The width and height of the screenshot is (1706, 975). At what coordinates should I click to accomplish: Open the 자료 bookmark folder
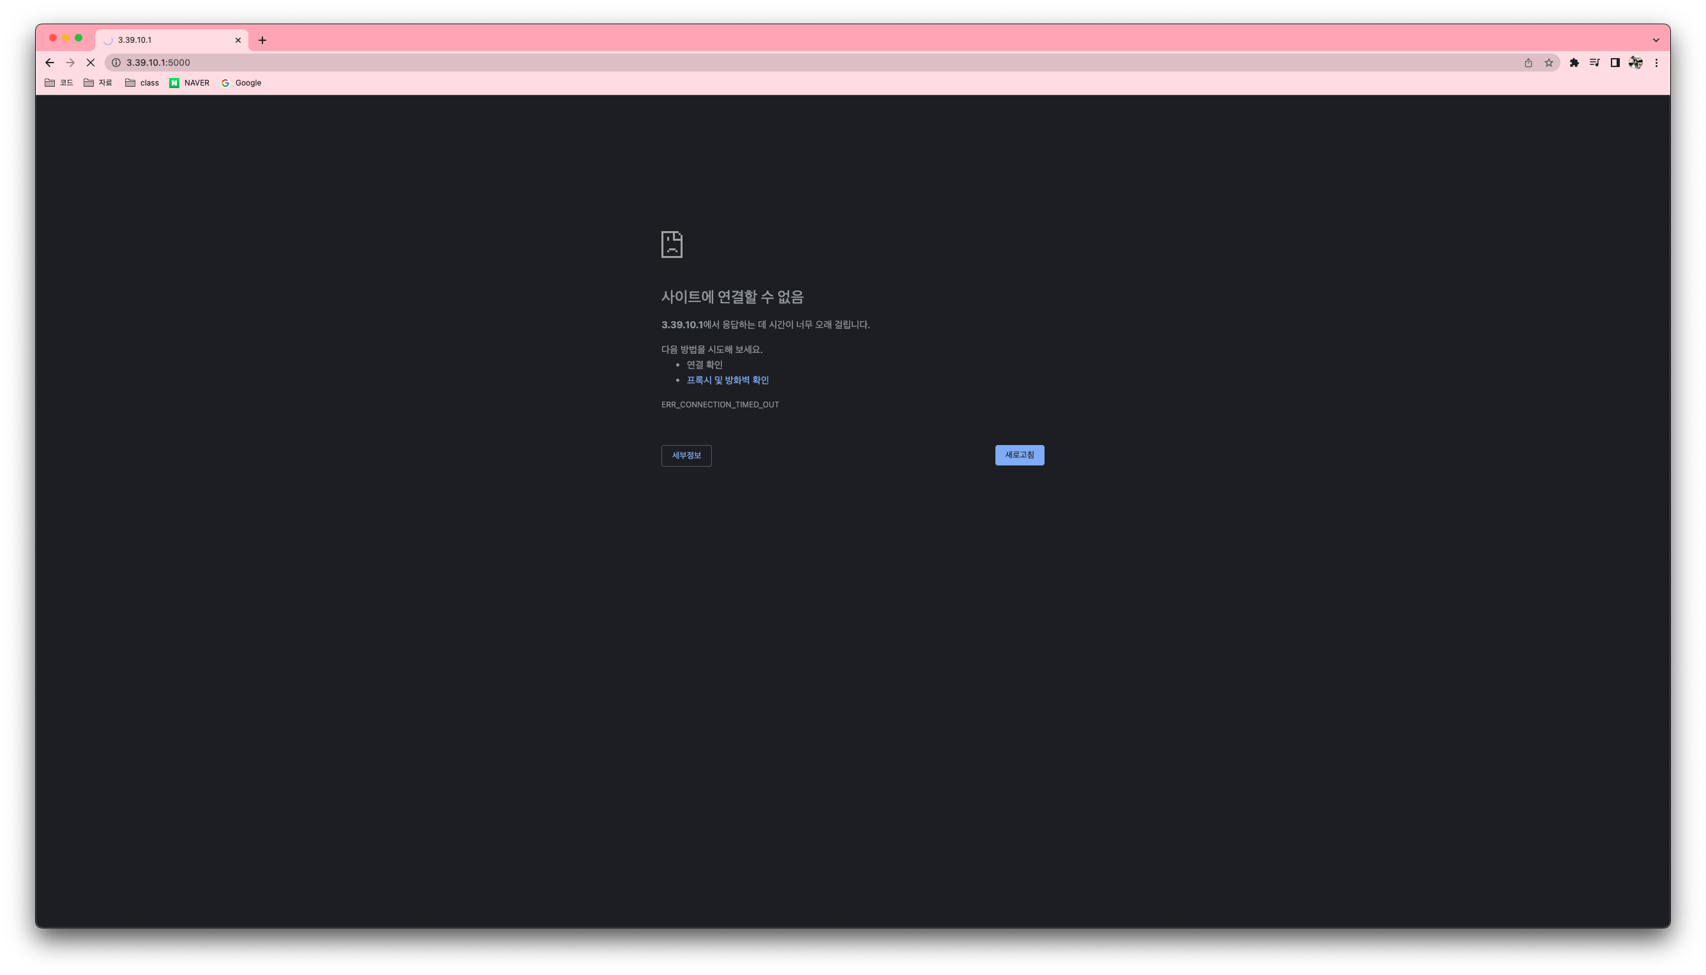(98, 83)
